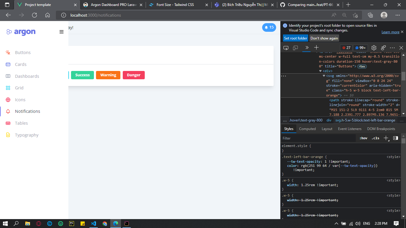Add this page to favorites
This screenshot has height=228, width=406.
coord(355,15)
